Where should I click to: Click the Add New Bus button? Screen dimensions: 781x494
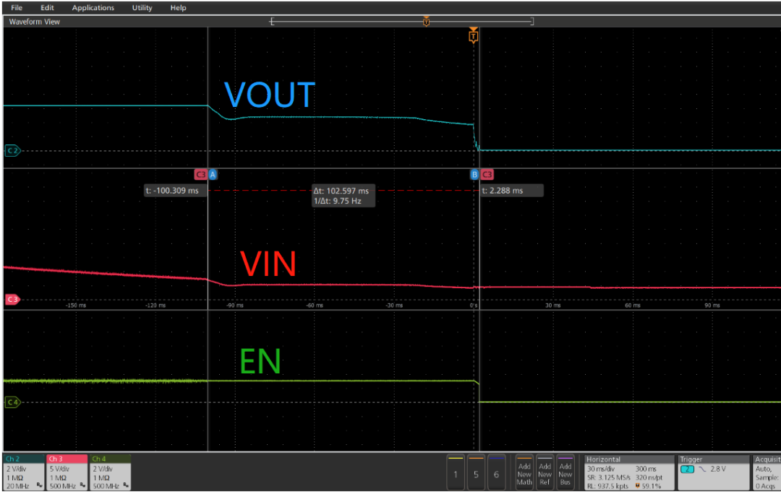pos(566,473)
